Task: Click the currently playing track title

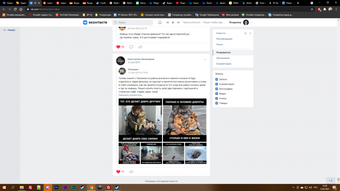Action: click(204, 22)
